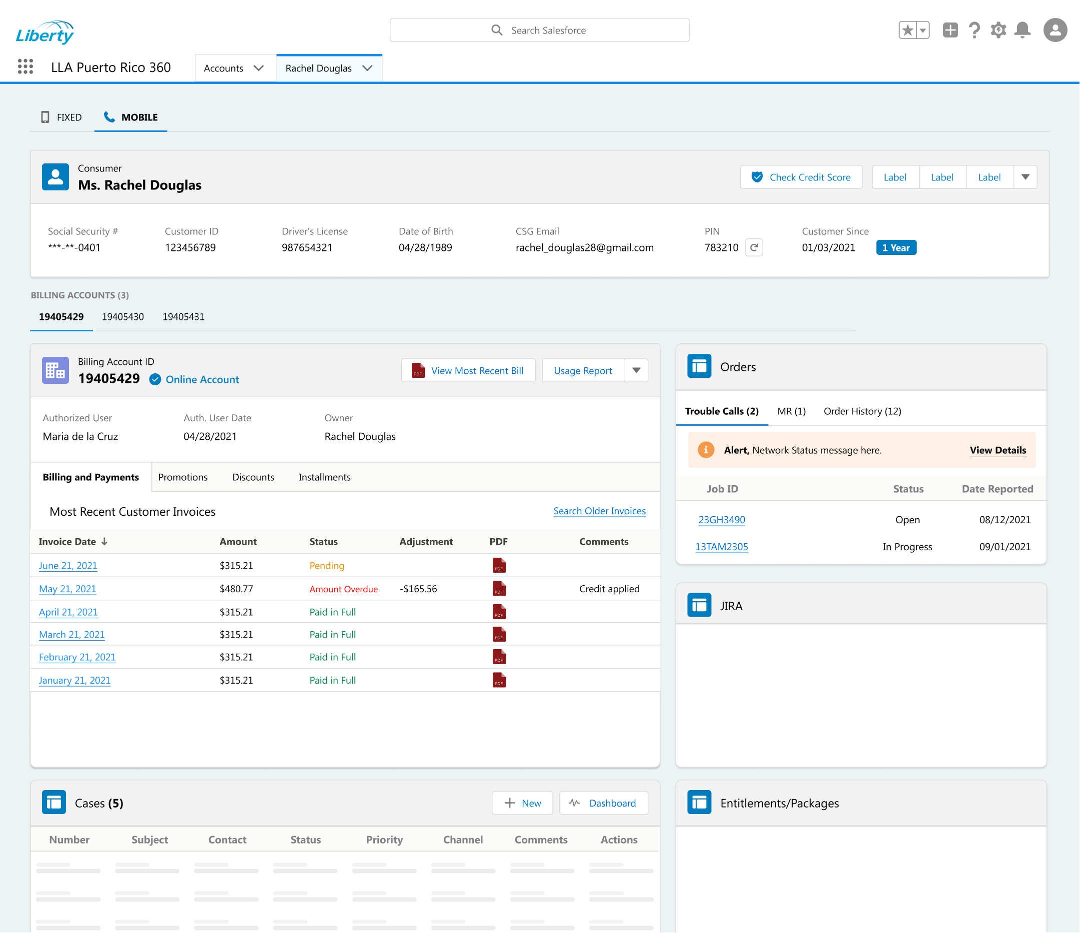The width and height of the screenshot is (1080, 933).
Task: Expand the Accounts tab chevron
Action: [x=258, y=68]
